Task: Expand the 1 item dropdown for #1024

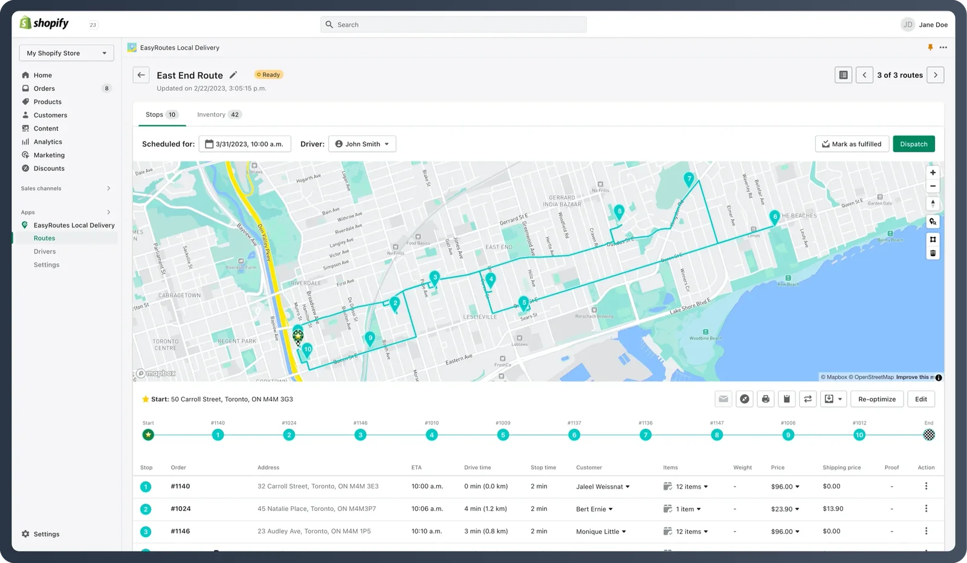Action: point(682,509)
